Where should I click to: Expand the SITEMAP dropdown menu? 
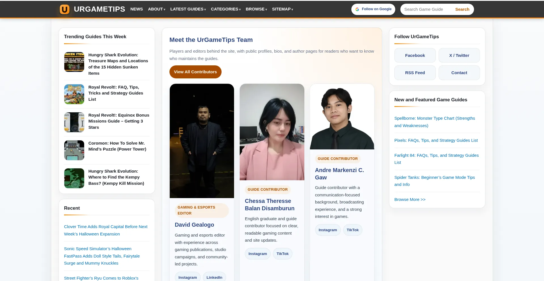(282, 9)
